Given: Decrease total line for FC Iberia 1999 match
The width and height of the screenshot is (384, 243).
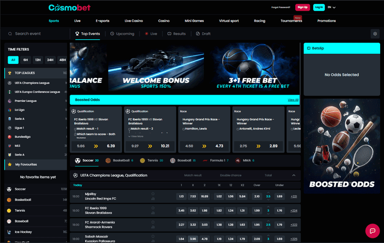Looking at the screenshot, I should tap(268, 214).
